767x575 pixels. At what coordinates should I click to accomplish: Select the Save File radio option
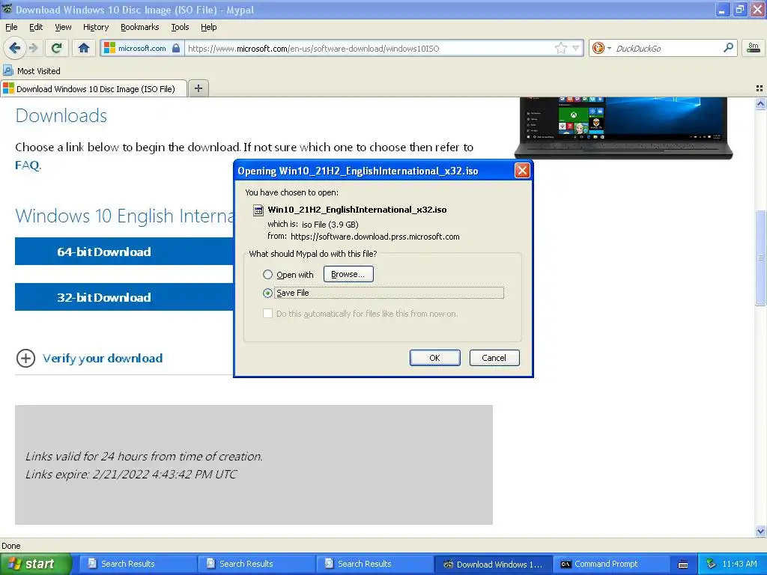pos(267,293)
